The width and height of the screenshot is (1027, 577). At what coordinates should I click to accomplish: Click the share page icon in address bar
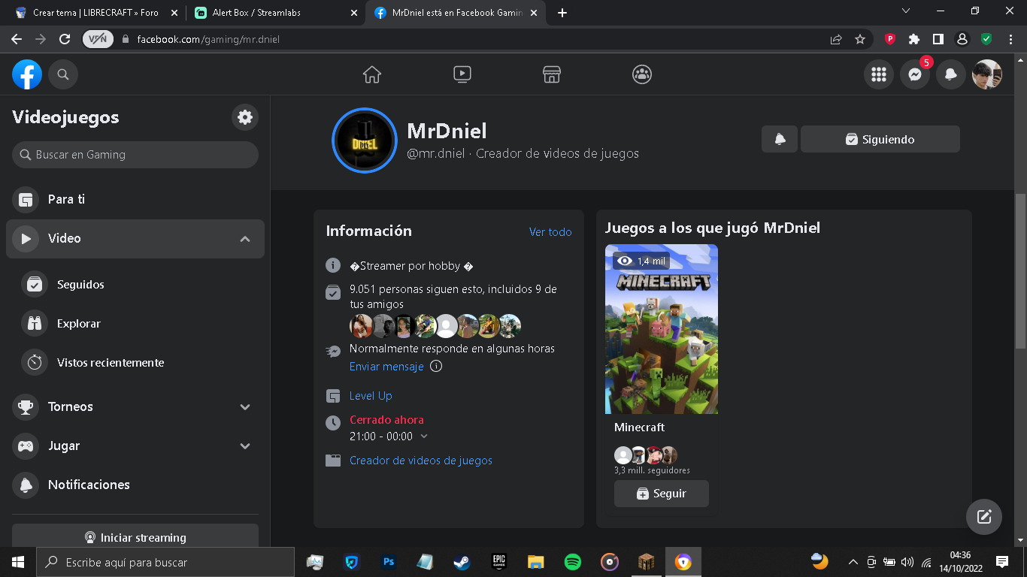(836, 39)
